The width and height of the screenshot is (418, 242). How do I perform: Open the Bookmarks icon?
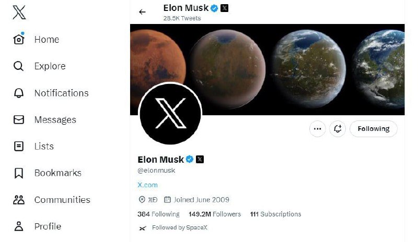tap(19, 173)
